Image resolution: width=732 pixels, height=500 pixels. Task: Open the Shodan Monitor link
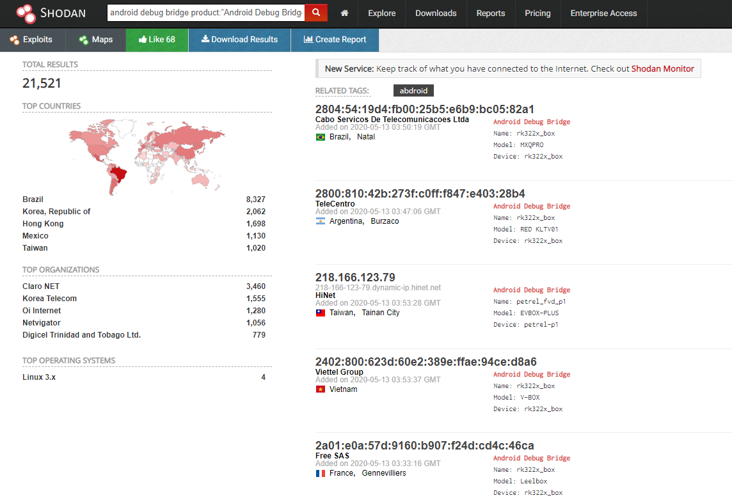pyautogui.click(x=662, y=69)
